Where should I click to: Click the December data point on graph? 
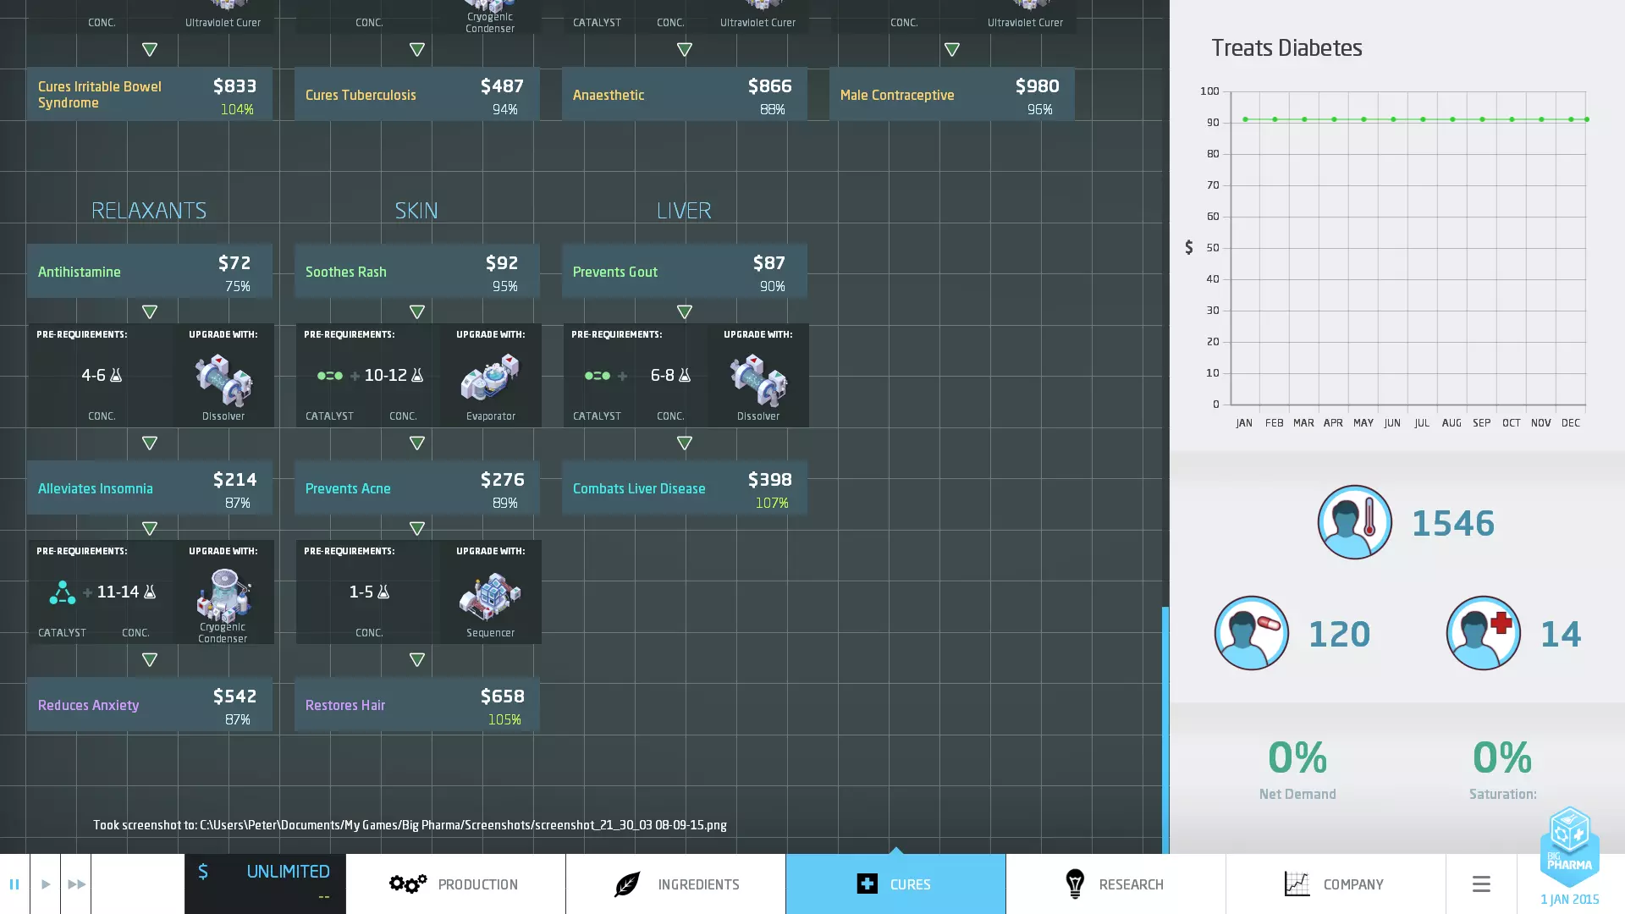pyautogui.click(x=1571, y=119)
